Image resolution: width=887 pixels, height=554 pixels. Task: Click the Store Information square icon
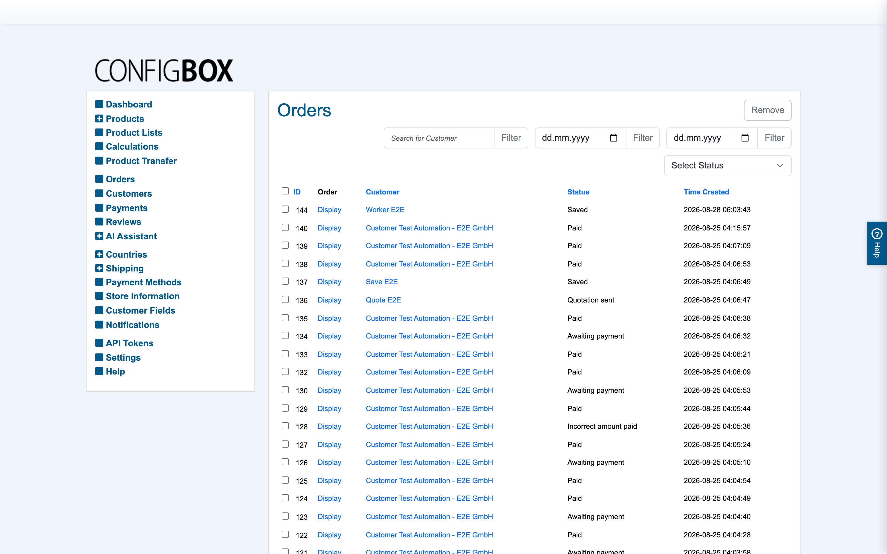[x=99, y=296]
